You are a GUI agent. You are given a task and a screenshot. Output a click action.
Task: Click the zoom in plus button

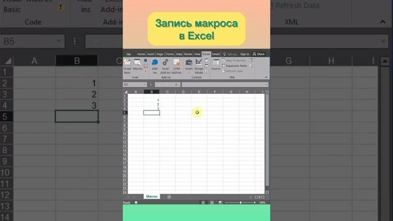click(255, 203)
